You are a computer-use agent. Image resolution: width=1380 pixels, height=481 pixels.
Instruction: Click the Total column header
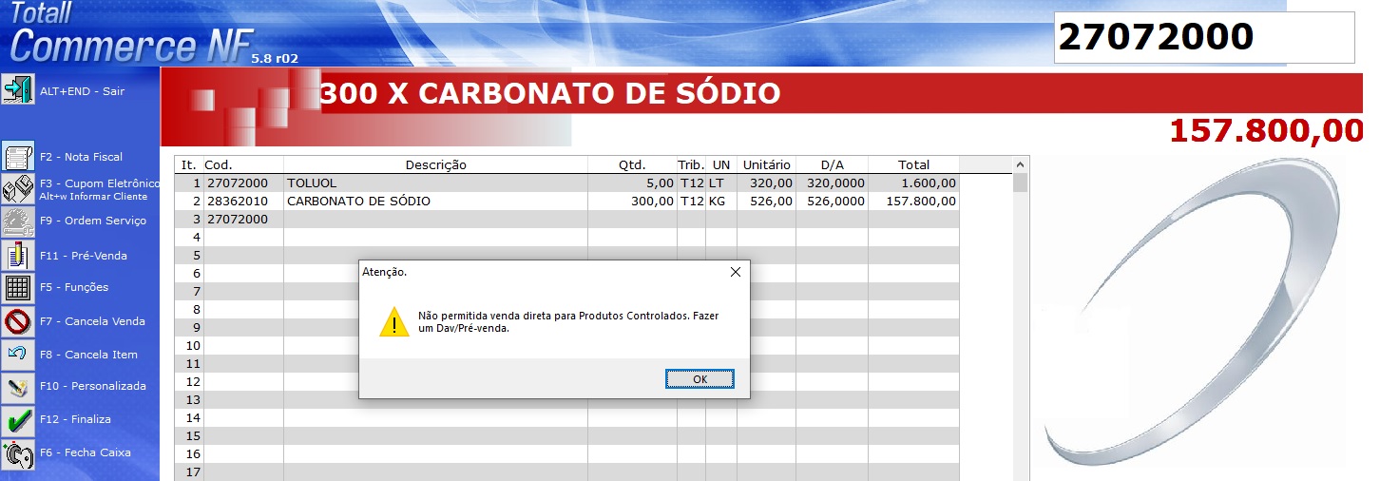coord(913,164)
